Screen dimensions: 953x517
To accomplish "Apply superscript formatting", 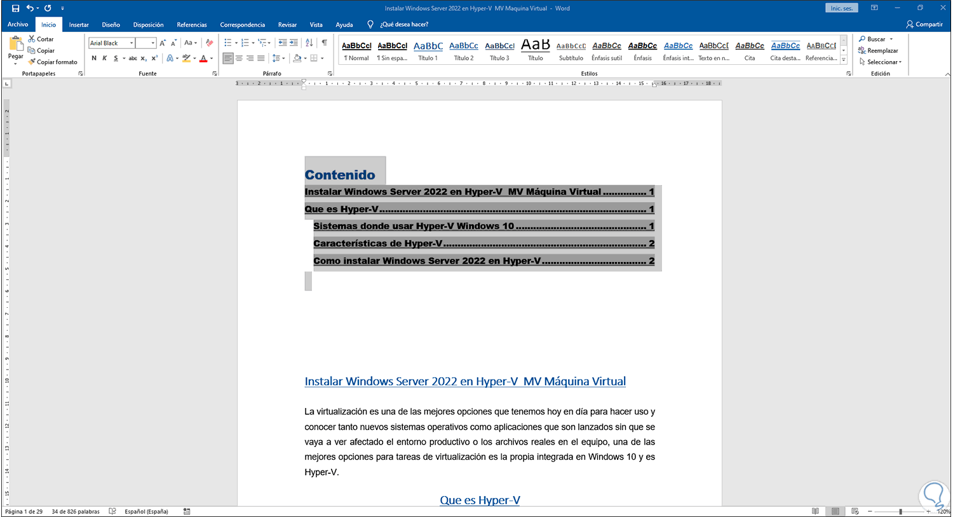I will [154, 58].
